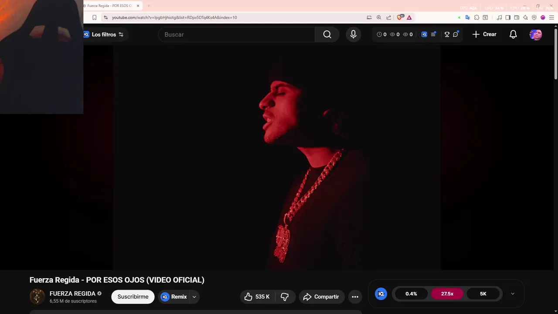Image resolution: width=558 pixels, height=314 pixels.
Task: Toggle the browser sidebar panel icon
Action: coord(508,17)
